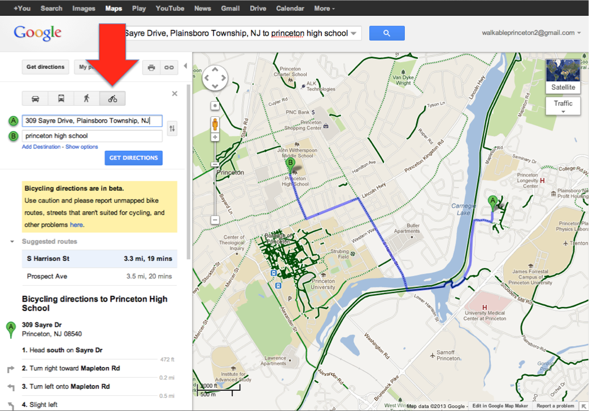This screenshot has height=411, width=589.
Task: Open the More menu in top bar
Action: point(324,8)
